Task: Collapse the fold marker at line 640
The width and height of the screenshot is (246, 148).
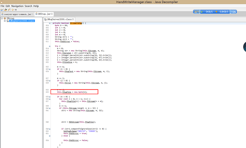Action: (50, 108)
